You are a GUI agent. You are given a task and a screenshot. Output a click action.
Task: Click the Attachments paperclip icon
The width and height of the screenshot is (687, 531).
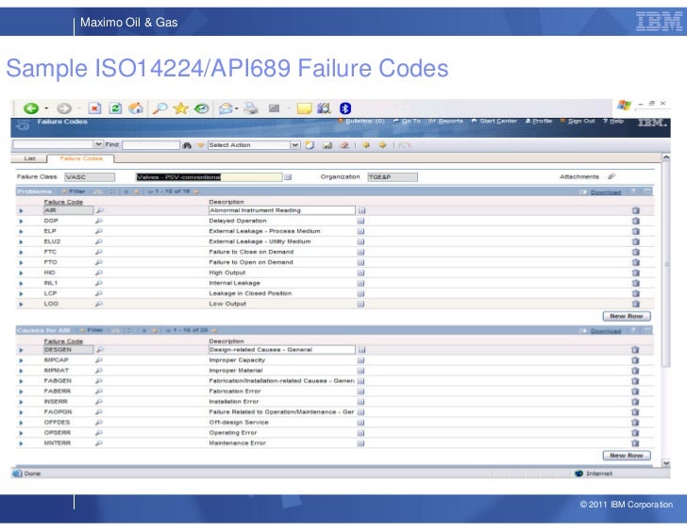[612, 176]
